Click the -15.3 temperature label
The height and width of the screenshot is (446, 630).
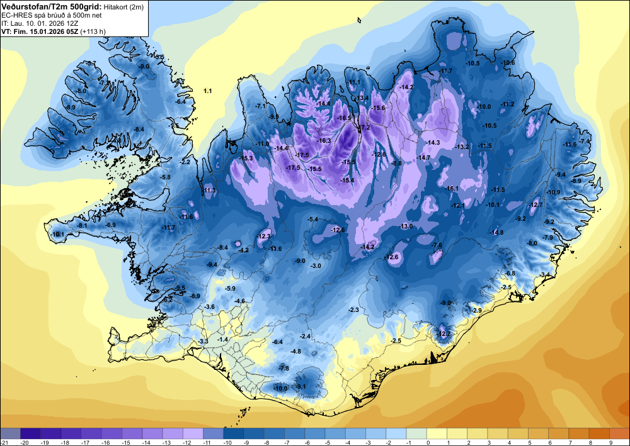coord(246,159)
